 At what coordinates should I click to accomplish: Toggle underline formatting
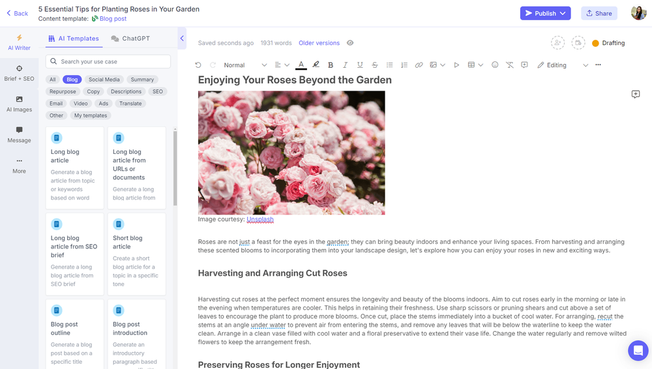tap(360, 65)
